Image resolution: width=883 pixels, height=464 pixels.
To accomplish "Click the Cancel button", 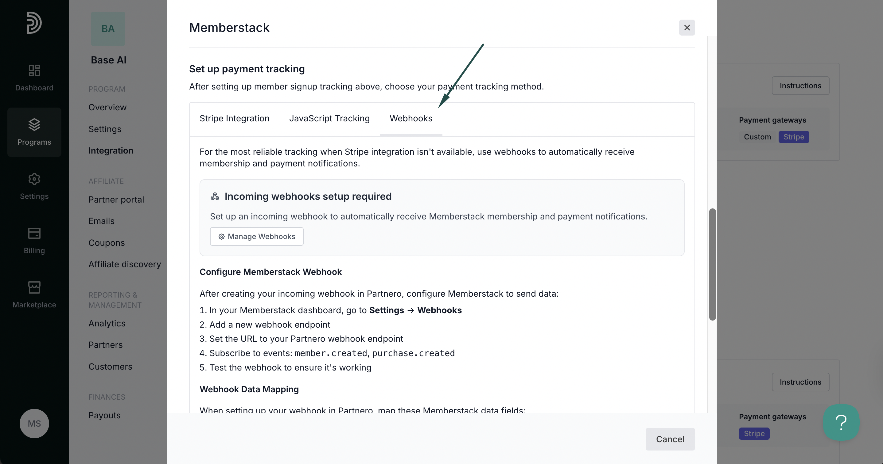I will 670,439.
